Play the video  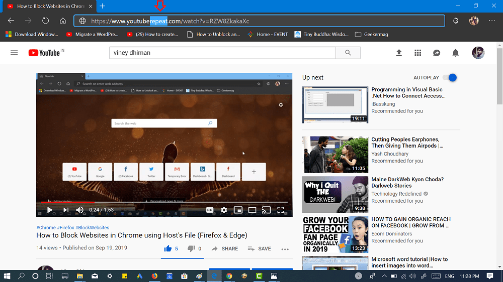[x=50, y=210]
